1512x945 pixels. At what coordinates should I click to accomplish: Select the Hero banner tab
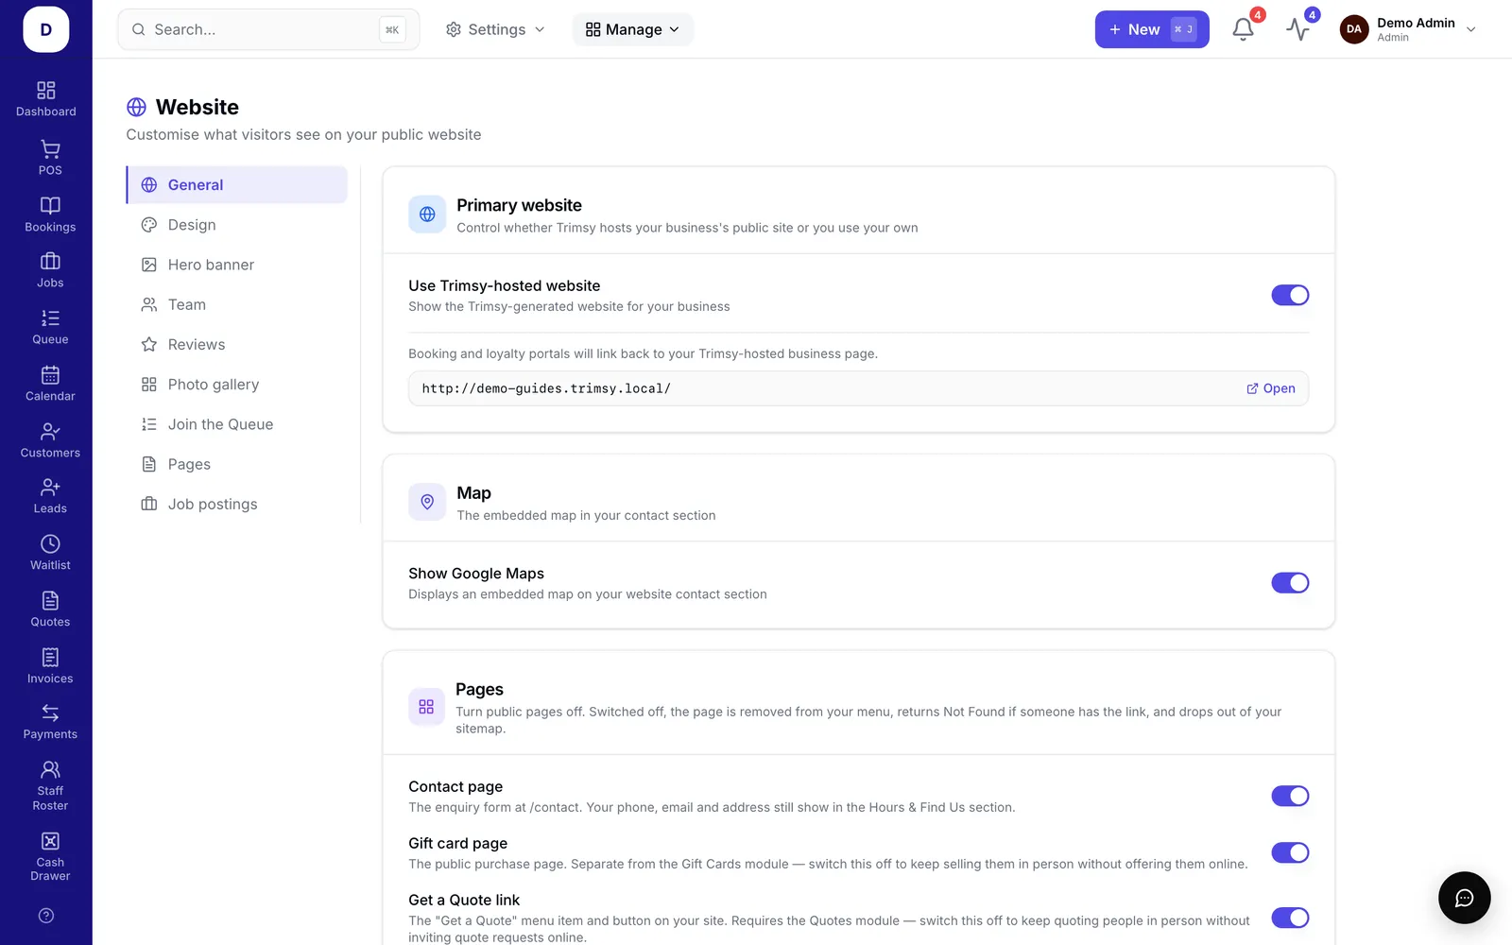pyautogui.click(x=237, y=265)
